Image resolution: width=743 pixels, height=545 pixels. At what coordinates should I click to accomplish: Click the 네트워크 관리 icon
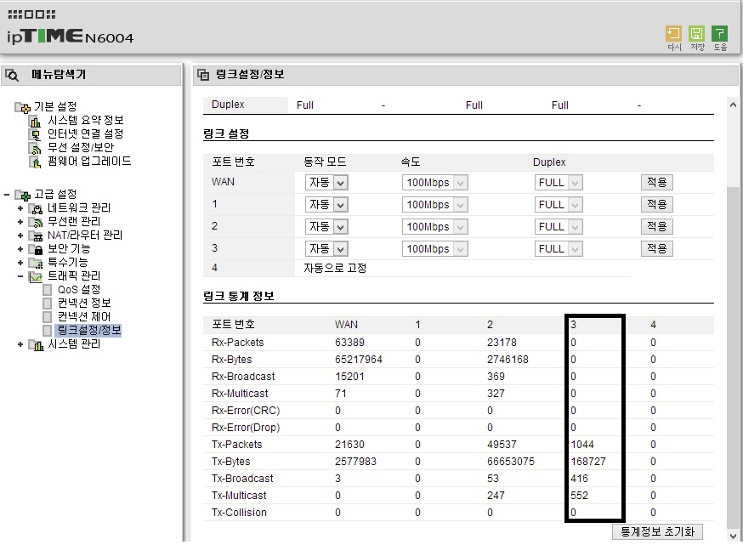[36, 208]
